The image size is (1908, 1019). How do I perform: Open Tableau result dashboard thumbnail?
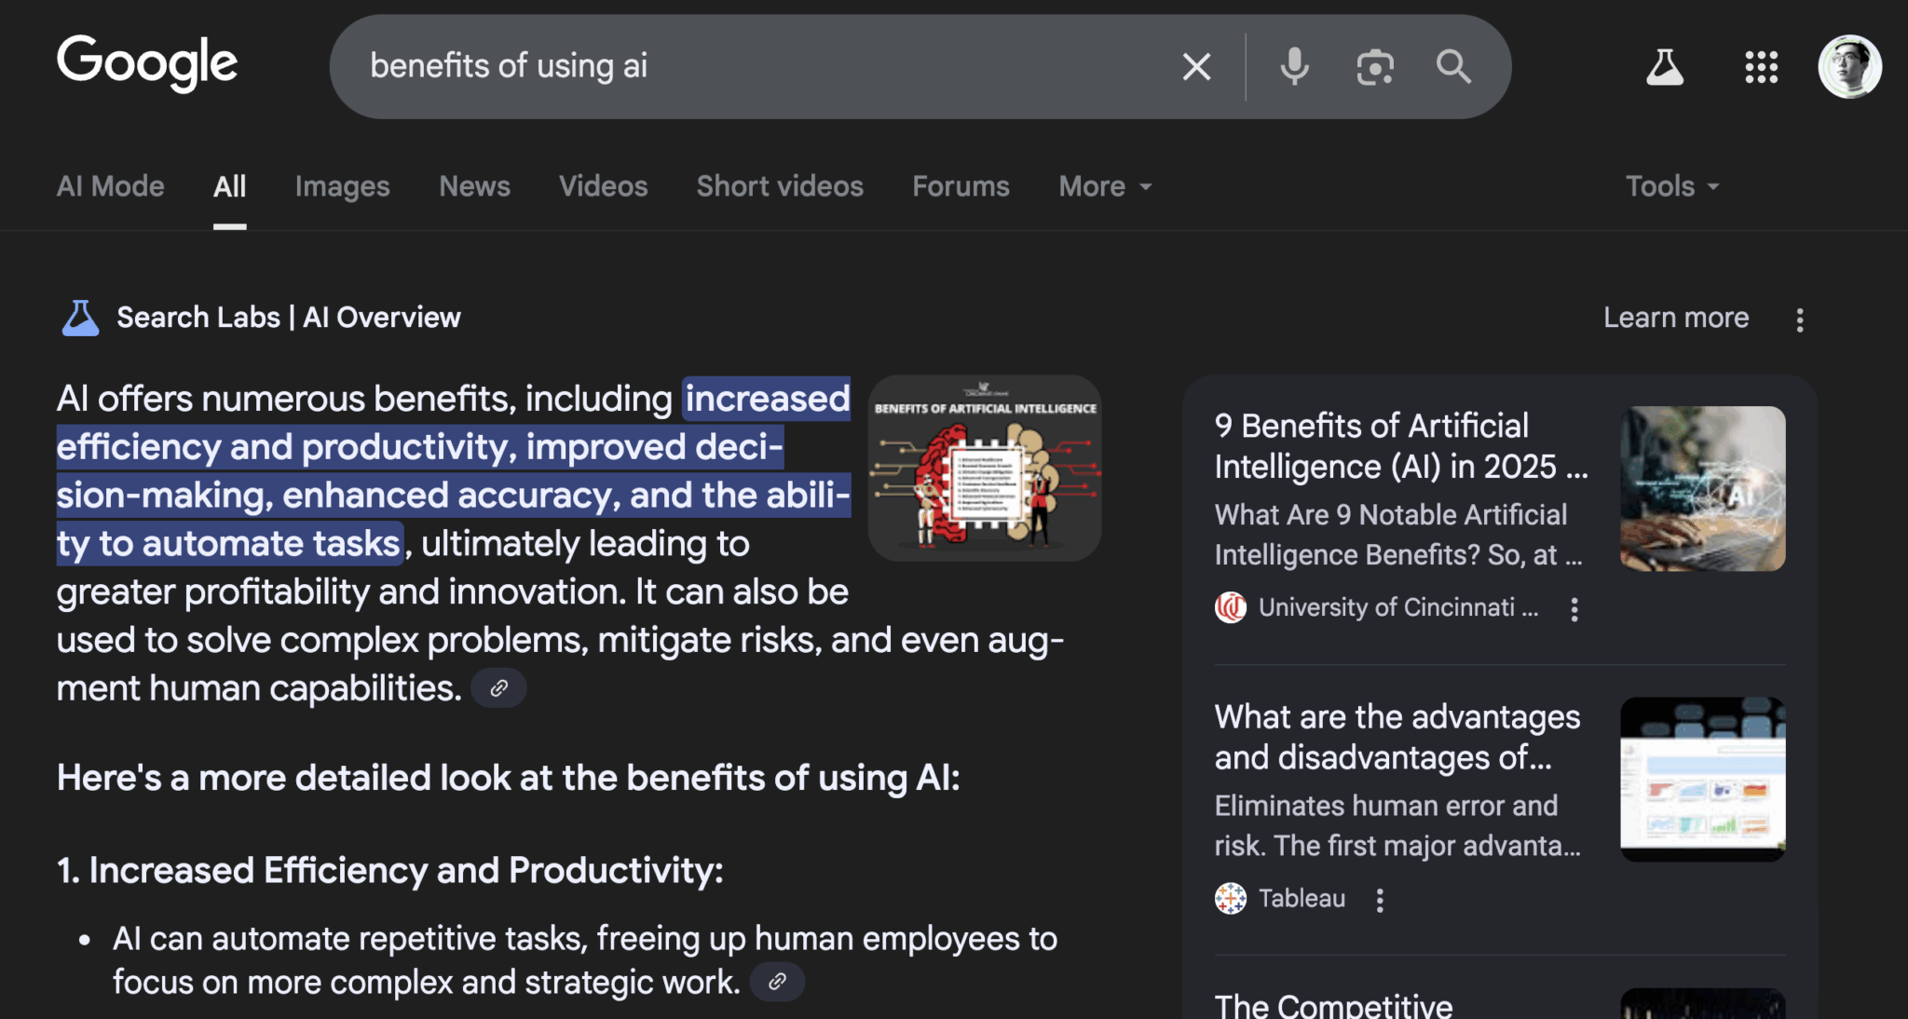tap(1702, 779)
